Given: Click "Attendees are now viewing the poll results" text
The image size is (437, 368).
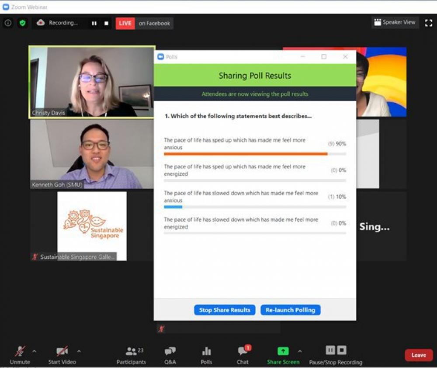Looking at the screenshot, I should [x=255, y=94].
